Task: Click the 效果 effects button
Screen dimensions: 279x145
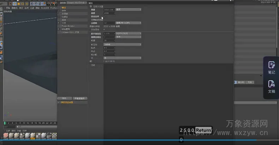Action: point(64,98)
